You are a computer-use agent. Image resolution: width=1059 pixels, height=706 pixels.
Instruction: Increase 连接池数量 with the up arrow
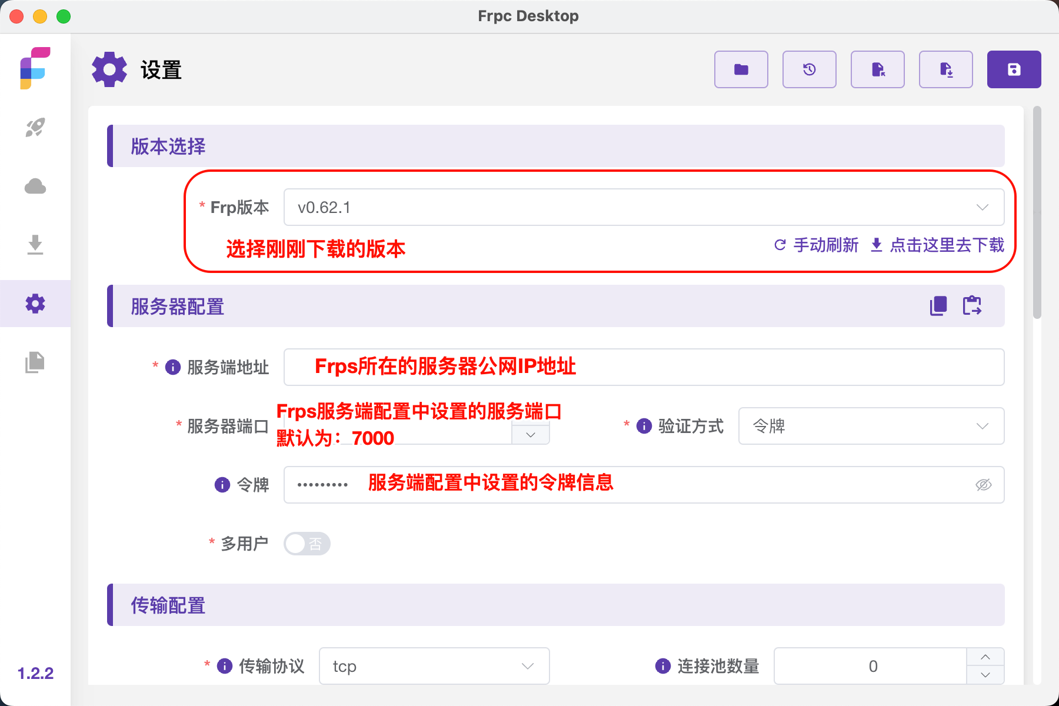coord(985,657)
